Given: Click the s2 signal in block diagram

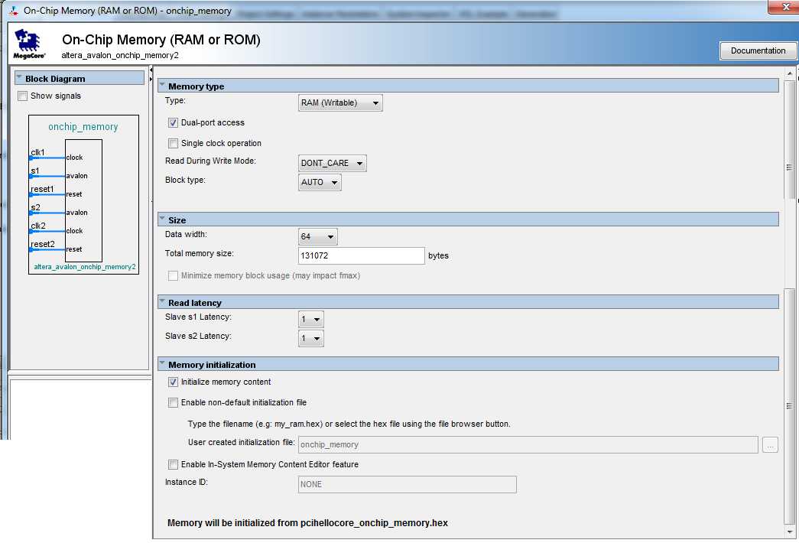Looking at the screenshot, I should pyautogui.click(x=35, y=207).
